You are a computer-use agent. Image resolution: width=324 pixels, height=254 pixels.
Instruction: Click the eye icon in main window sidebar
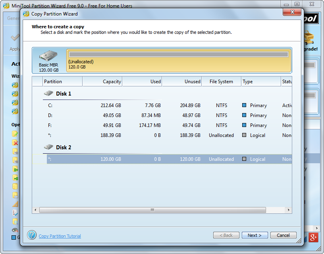(x=15, y=230)
